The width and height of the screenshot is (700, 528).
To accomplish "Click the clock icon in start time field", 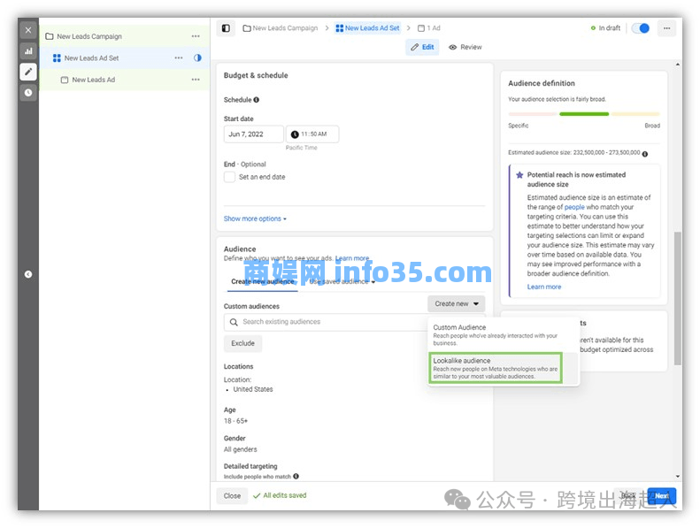I will pyautogui.click(x=295, y=134).
